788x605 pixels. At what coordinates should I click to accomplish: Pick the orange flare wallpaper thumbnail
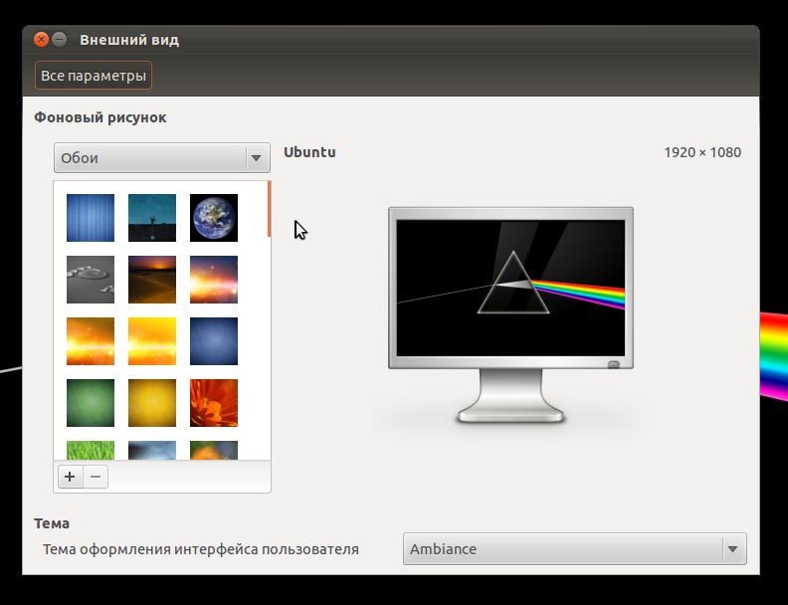coord(91,341)
